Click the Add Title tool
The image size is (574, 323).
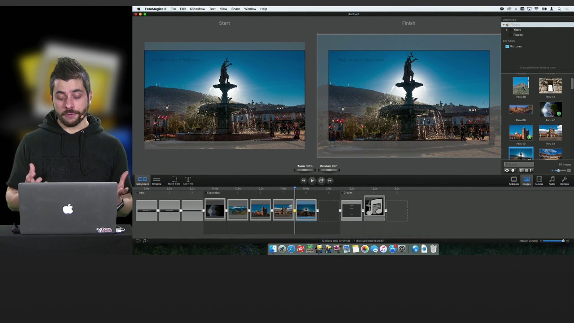[188, 180]
